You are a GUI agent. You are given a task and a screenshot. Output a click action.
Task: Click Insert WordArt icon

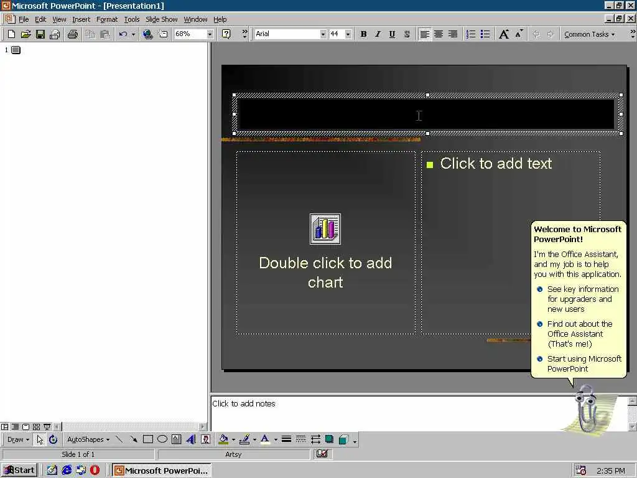pos(191,439)
